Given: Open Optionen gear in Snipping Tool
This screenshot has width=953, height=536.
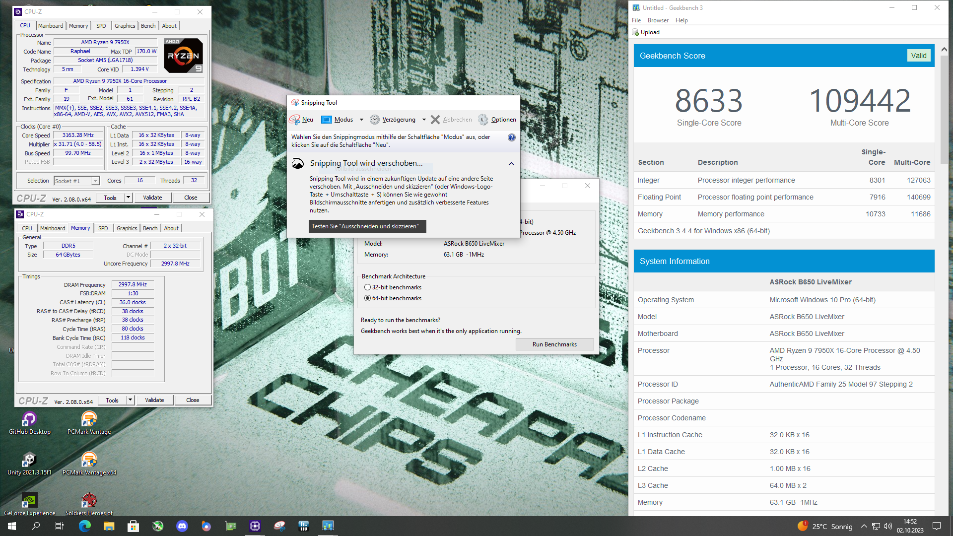Looking at the screenshot, I should point(483,120).
